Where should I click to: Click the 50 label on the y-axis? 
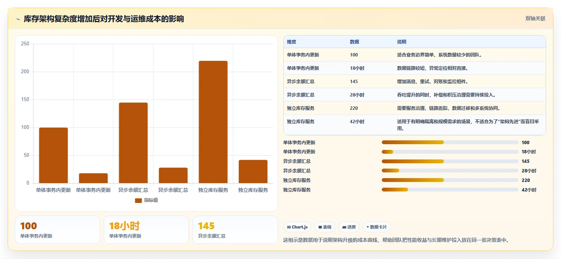coord(26,155)
